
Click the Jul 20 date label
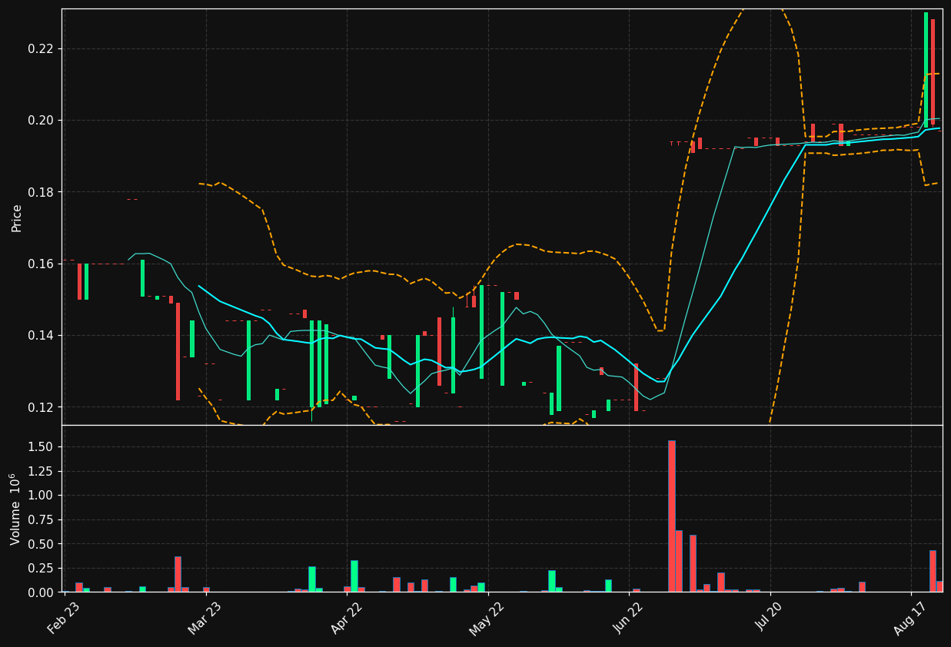(x=770, y=616)
